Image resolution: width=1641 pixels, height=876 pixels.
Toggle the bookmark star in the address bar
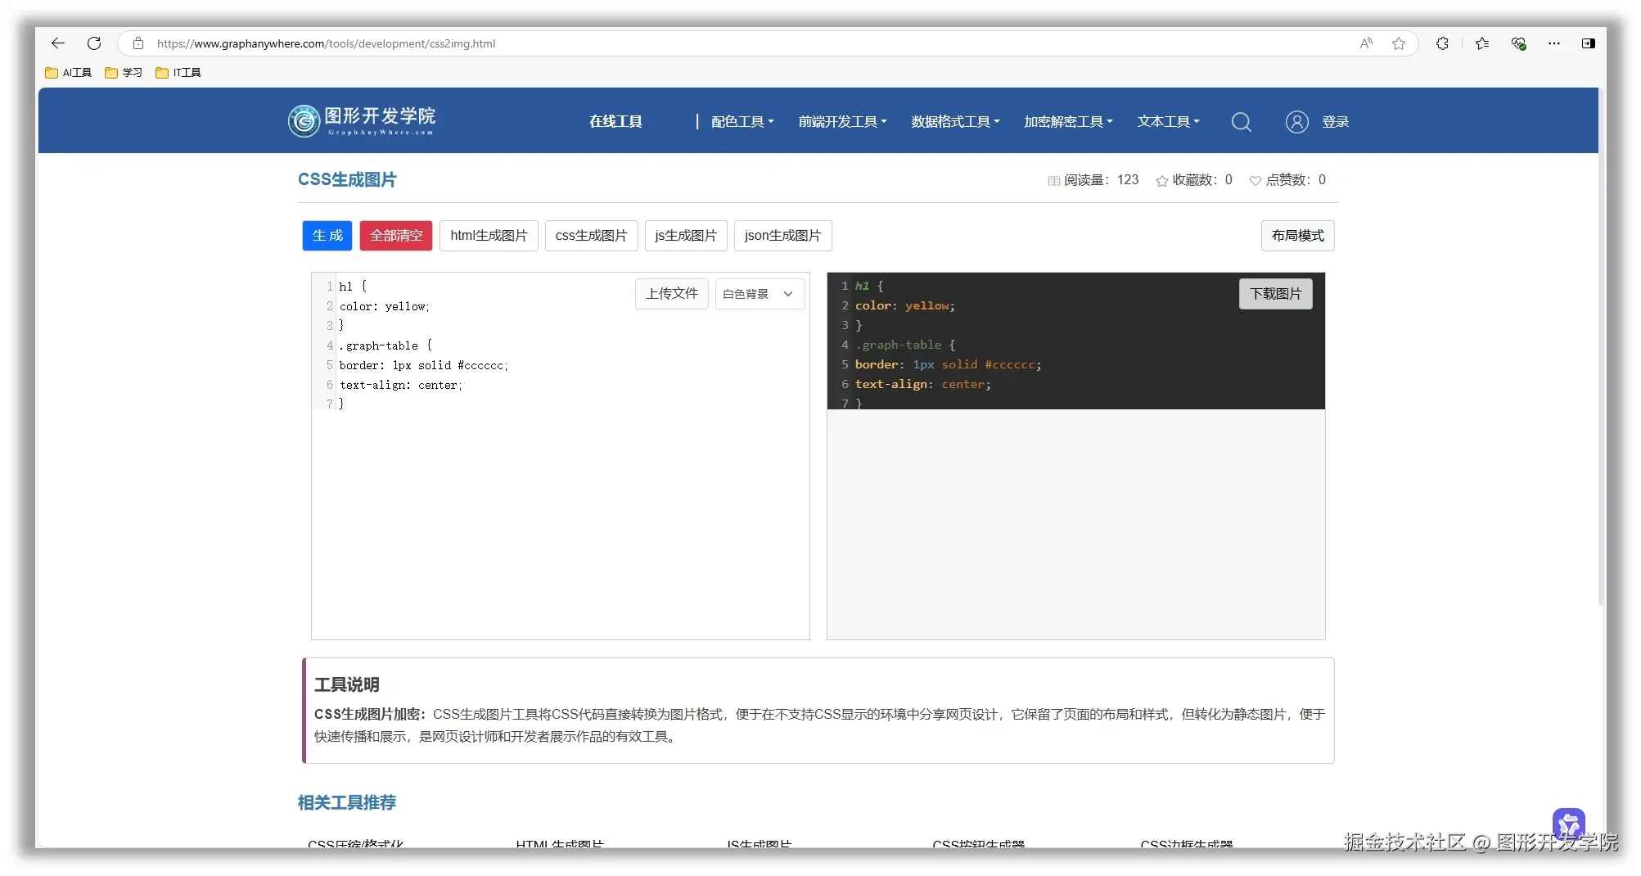pyautogui.click(x=1398, y=43)
